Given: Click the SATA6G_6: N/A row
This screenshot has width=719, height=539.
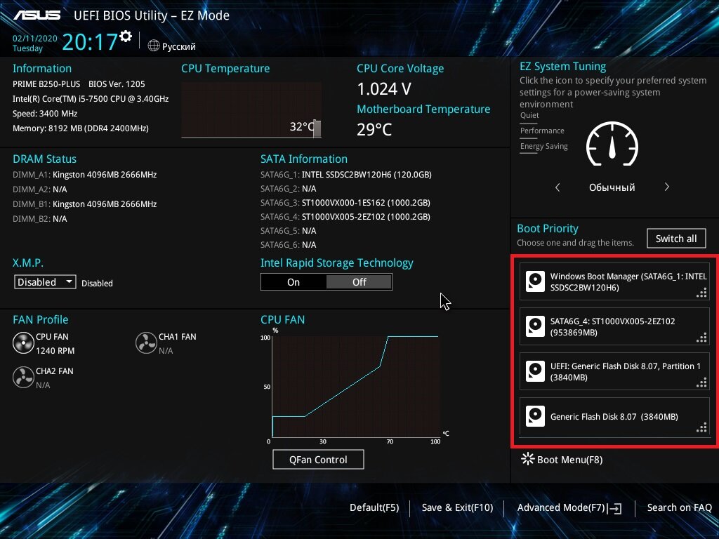Looking at the screenshot, I should click(x=288, y=245).
